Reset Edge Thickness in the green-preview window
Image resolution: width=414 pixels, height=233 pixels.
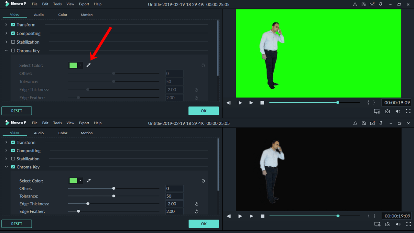[x=196, y=90]
